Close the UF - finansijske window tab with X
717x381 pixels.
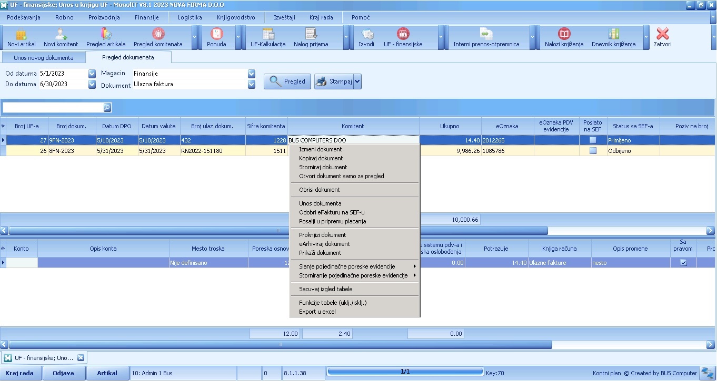tap(81, 358)
